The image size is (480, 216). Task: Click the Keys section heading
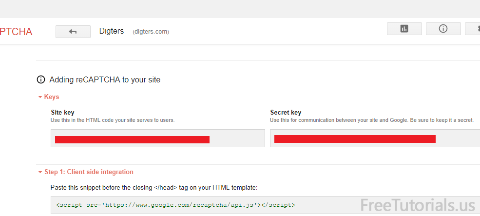click(x=52, y=97)
